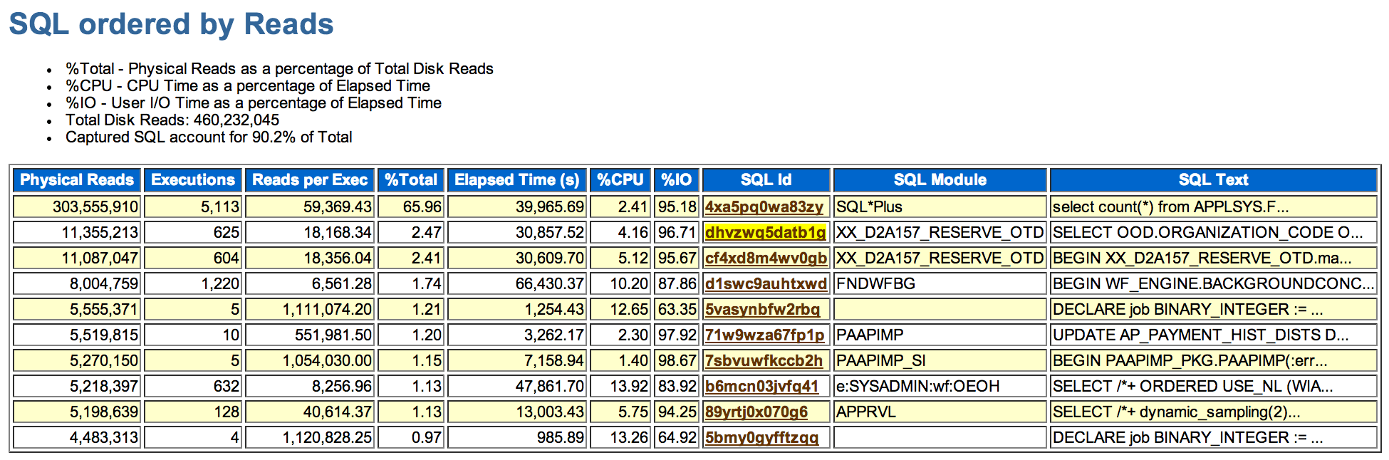The width and height of the screenshot is (1389, 460).
Task: Select the 303,555,910 physical reads cell
Action: point(95,207)
